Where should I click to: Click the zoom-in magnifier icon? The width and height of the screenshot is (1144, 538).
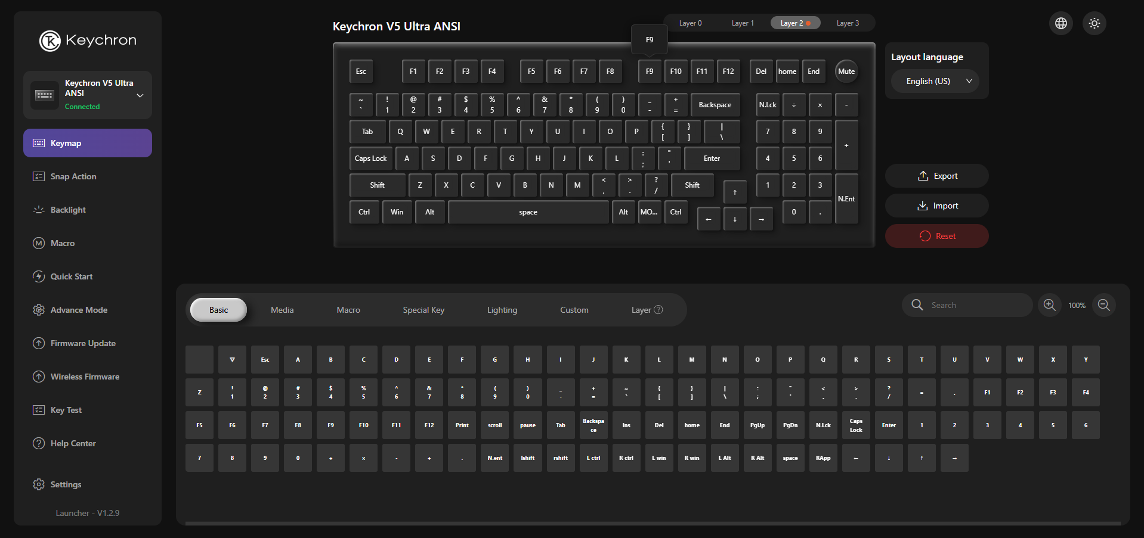[1049, 305]
